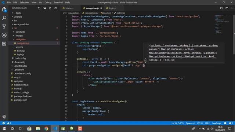Create a new folder in Explorer
Image resolution: width=235 pixels, height=132 pixels.
[45, 8]
